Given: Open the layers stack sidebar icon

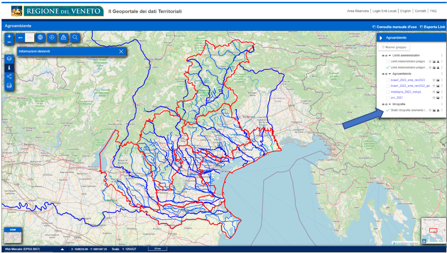Looking at the screenshot, I should click(9, 58).
